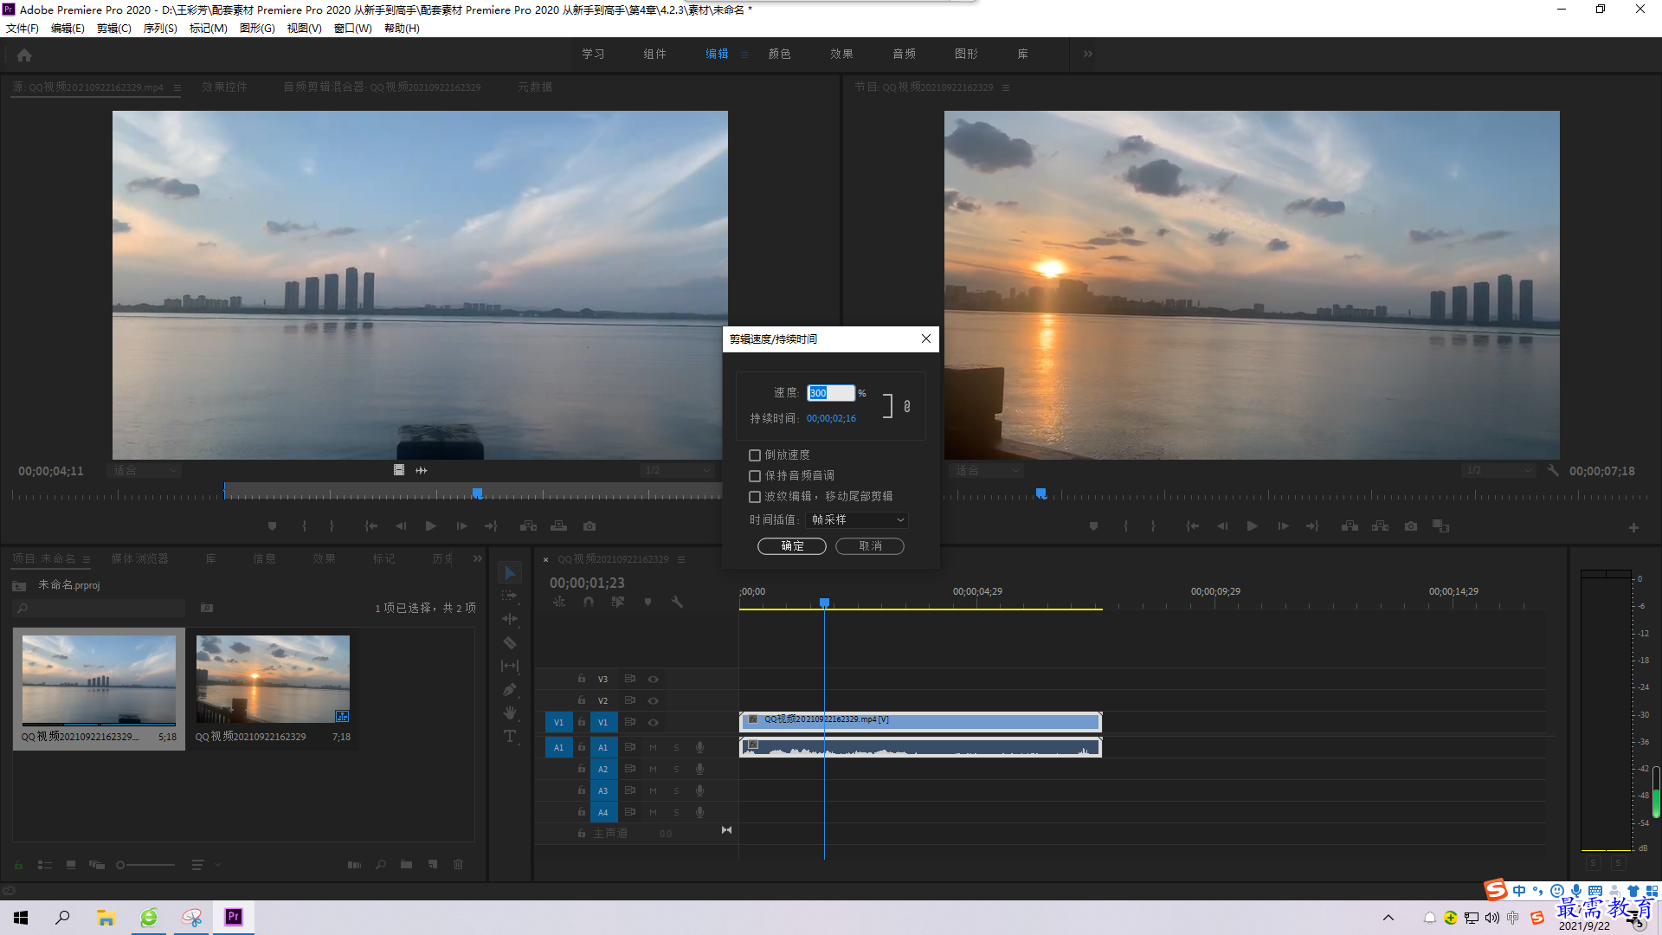Play source monitor clip
Screen dimensions: 1662x935
click(430, 526)
